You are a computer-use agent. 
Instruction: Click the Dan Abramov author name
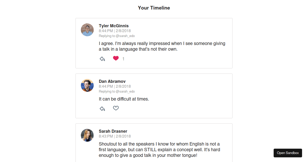(x=112, y=81)
